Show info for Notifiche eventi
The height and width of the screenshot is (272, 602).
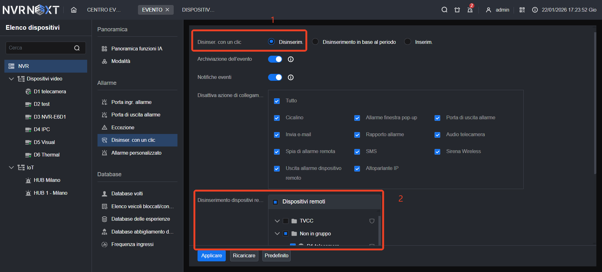pyautogui.click(x=291, y=77)
